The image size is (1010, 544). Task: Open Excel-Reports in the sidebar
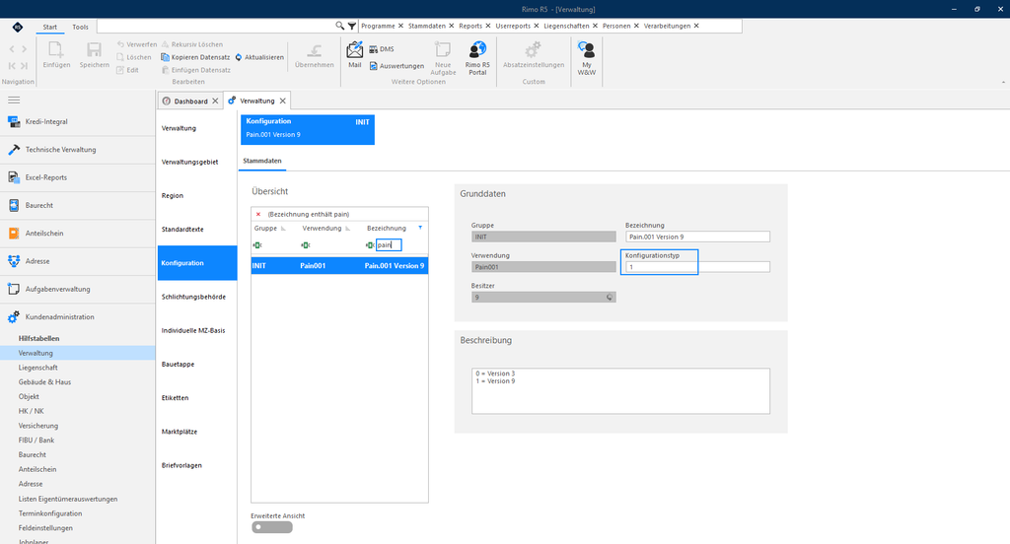[x=77, y=177]
